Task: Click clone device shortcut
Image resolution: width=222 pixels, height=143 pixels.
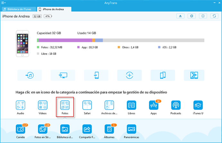Action: coord(163,75)
